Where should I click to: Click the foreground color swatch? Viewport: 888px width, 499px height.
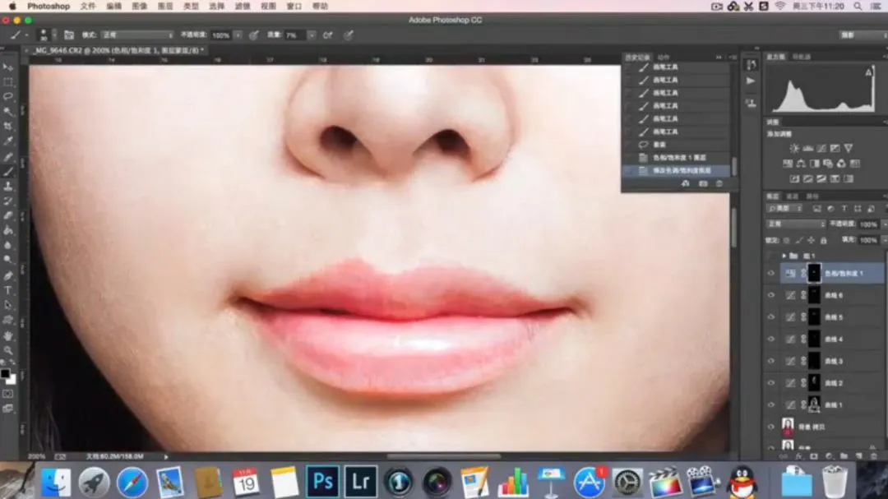point(5,374)
